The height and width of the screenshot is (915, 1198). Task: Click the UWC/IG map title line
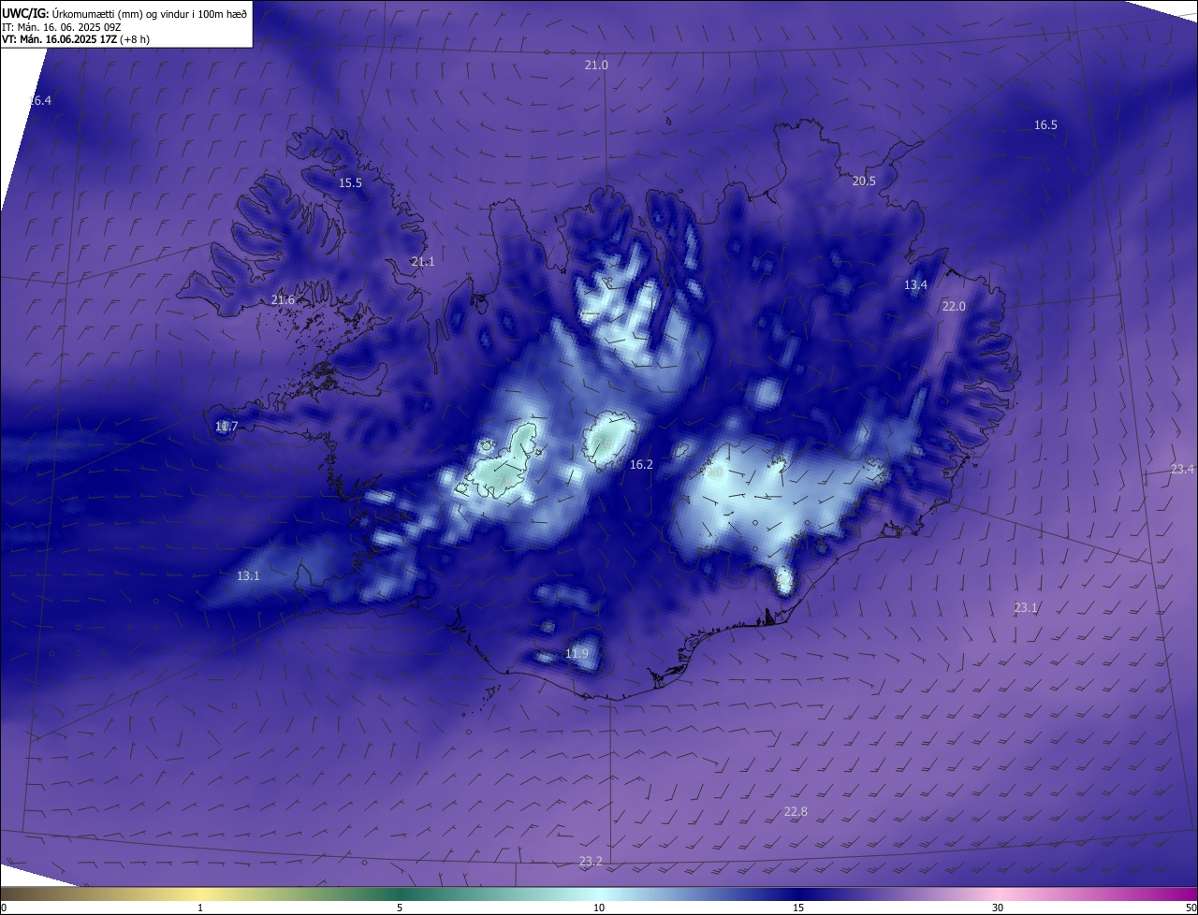point(124,13)
